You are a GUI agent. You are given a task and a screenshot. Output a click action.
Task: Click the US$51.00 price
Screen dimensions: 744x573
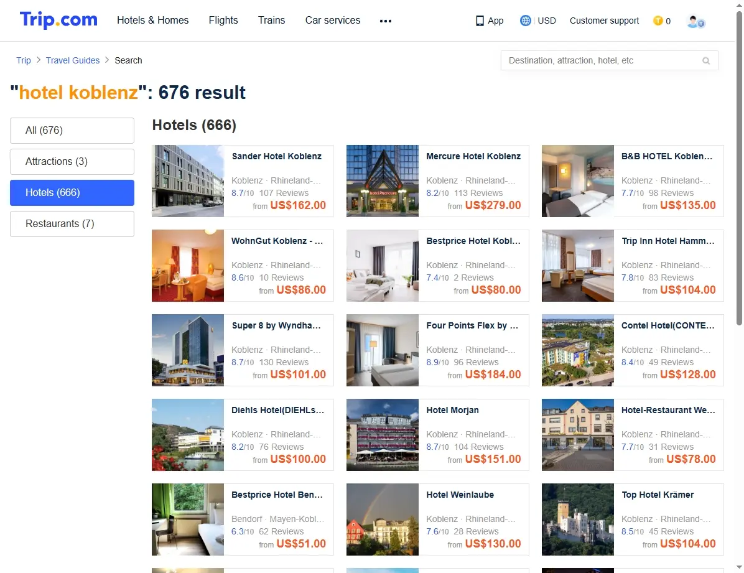click(301, 544)
